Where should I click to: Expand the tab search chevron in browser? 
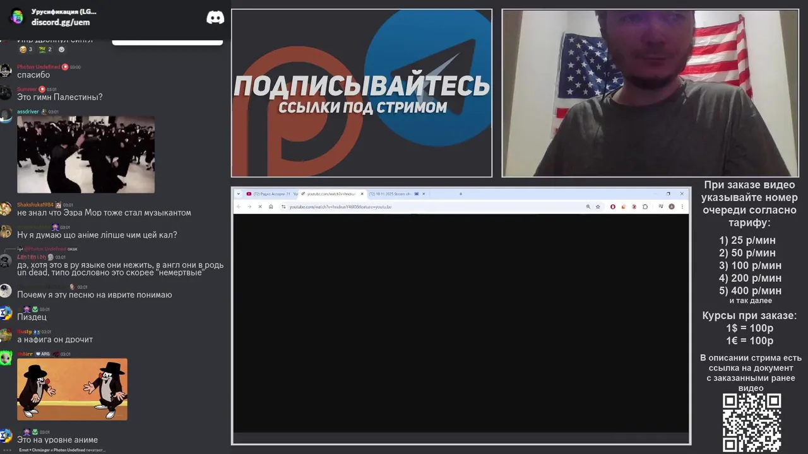(x=239, y=194)
